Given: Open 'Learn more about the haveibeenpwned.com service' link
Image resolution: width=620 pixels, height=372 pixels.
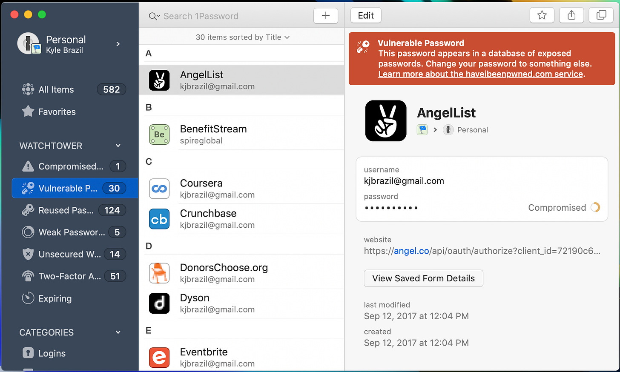Looking at the screenshot, I should [480, 74].
